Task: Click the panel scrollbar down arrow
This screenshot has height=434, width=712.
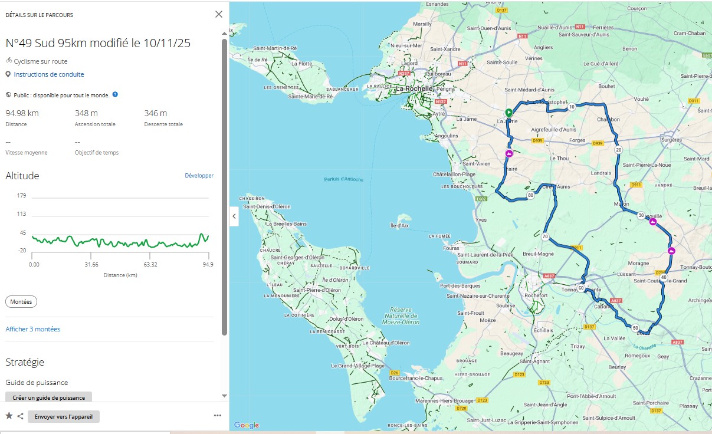Action: [x=224, y=396]
